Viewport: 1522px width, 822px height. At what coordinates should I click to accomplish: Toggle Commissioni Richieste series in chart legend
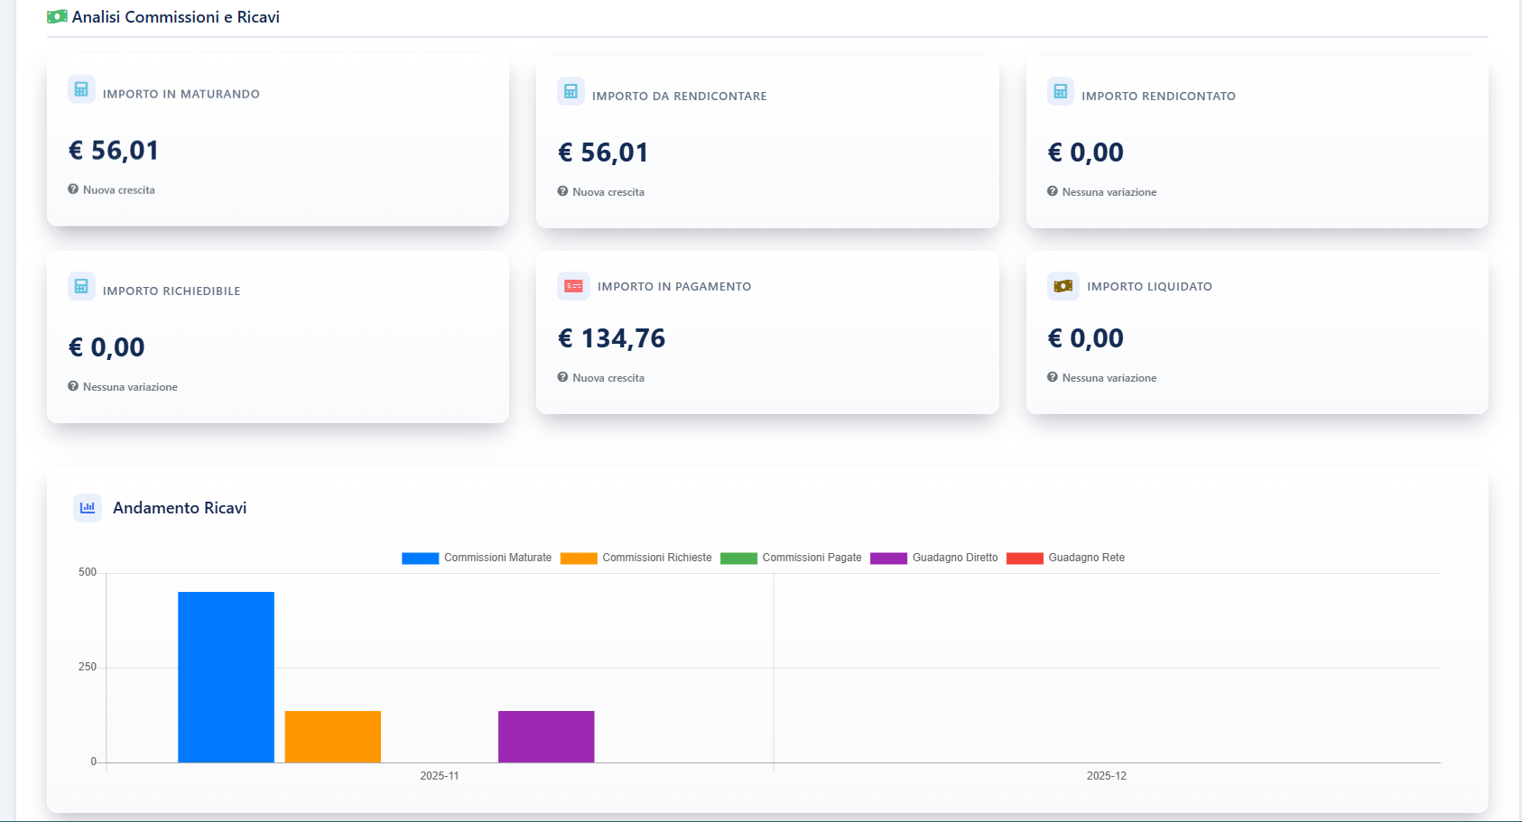pos(636,558)
